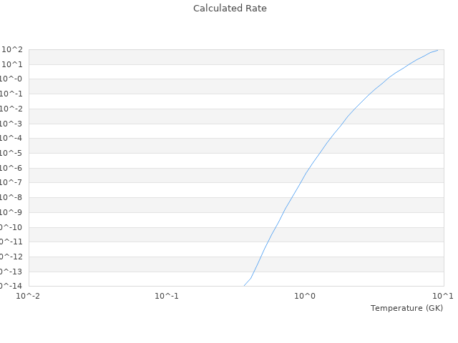458x343 pixels.
Task: Select the 10^-8 y-axis tick label
Action: point(12,197)
